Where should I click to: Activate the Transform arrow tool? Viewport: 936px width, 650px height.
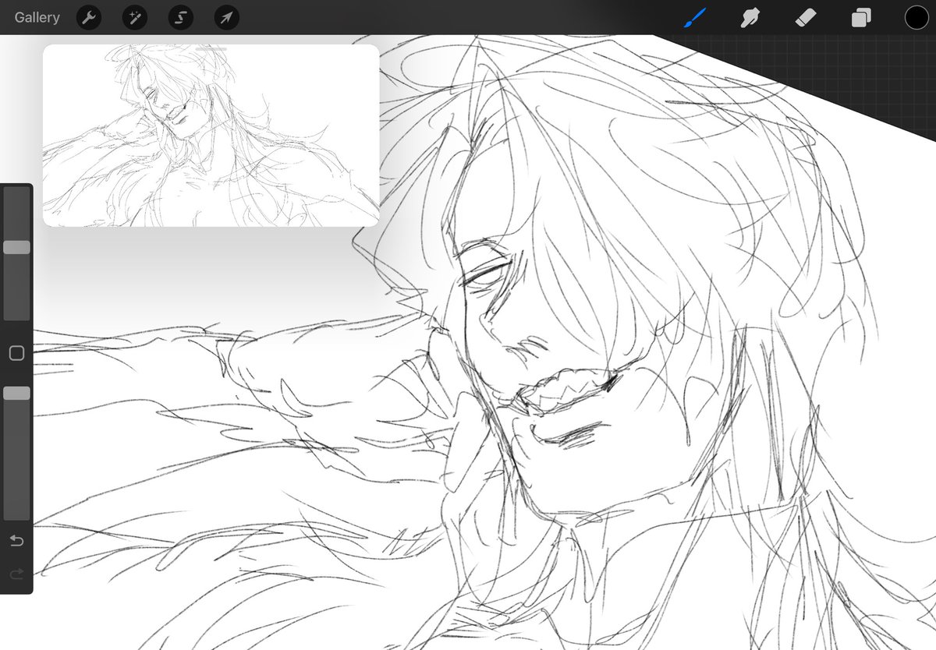(x=227, y=17)
